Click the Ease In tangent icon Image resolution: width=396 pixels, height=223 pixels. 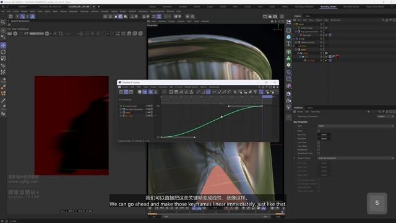tap(219, 92)
